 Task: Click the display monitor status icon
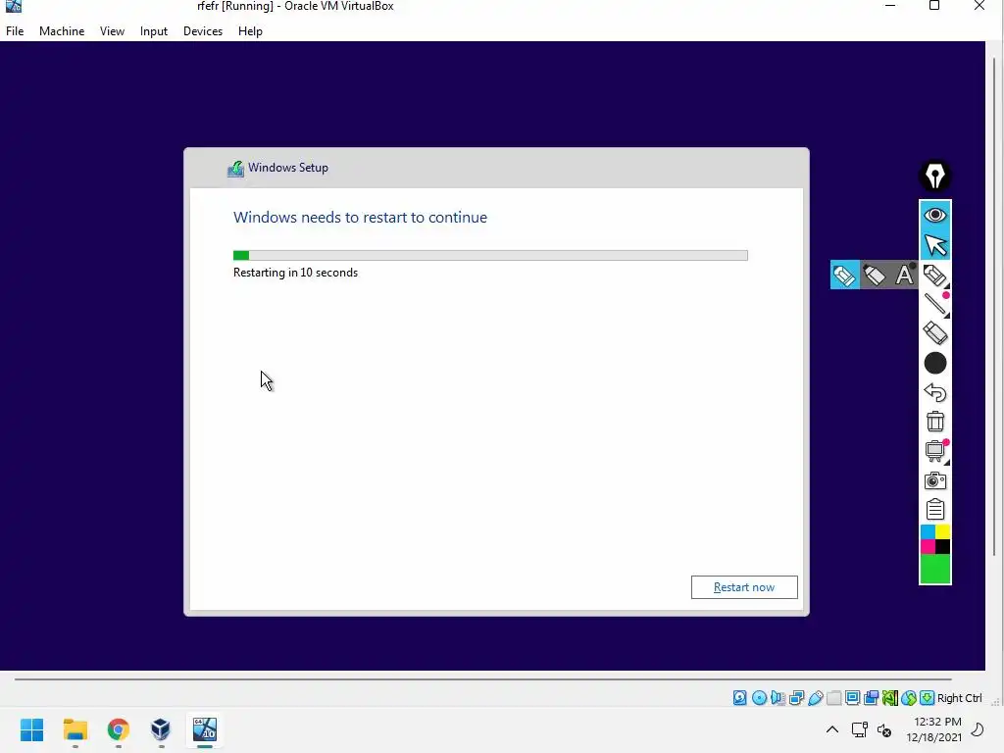(852, 698)
